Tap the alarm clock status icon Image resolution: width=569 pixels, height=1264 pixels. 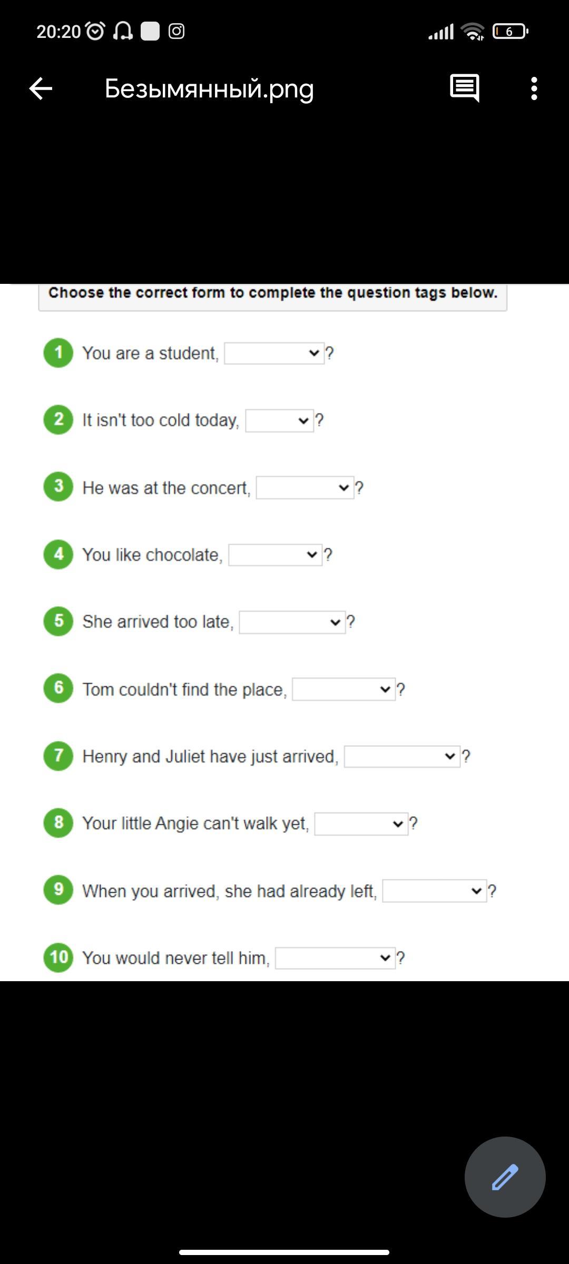[95, 32]
